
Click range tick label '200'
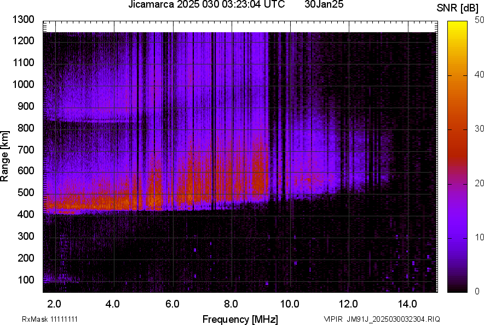(x=26, y=258)
